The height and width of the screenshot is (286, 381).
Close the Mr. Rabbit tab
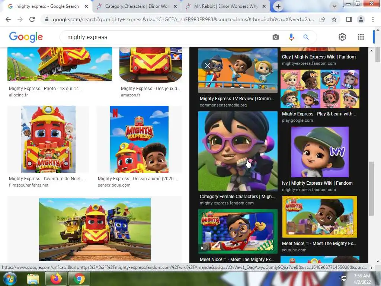click(264, 7)
